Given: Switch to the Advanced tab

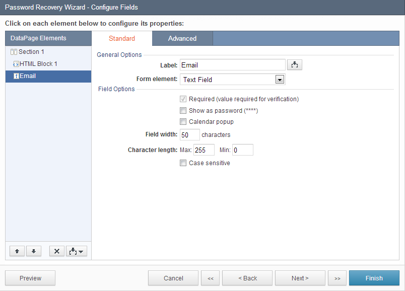Looking at the screenshot, I should tap(182, 38).
